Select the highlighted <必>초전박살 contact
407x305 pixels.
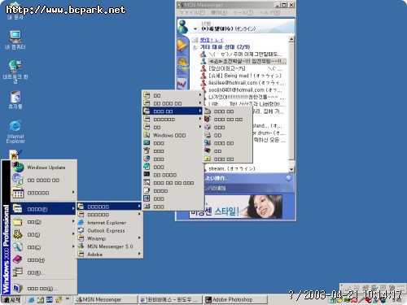247,61
